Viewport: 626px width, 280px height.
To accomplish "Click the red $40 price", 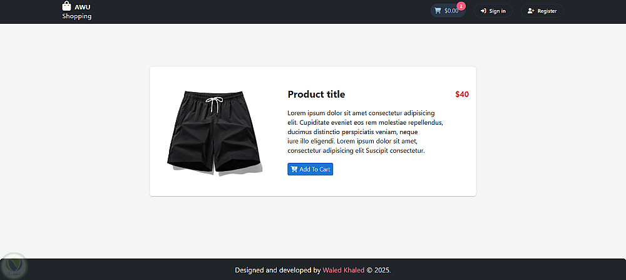I will (x=462, y=95).
